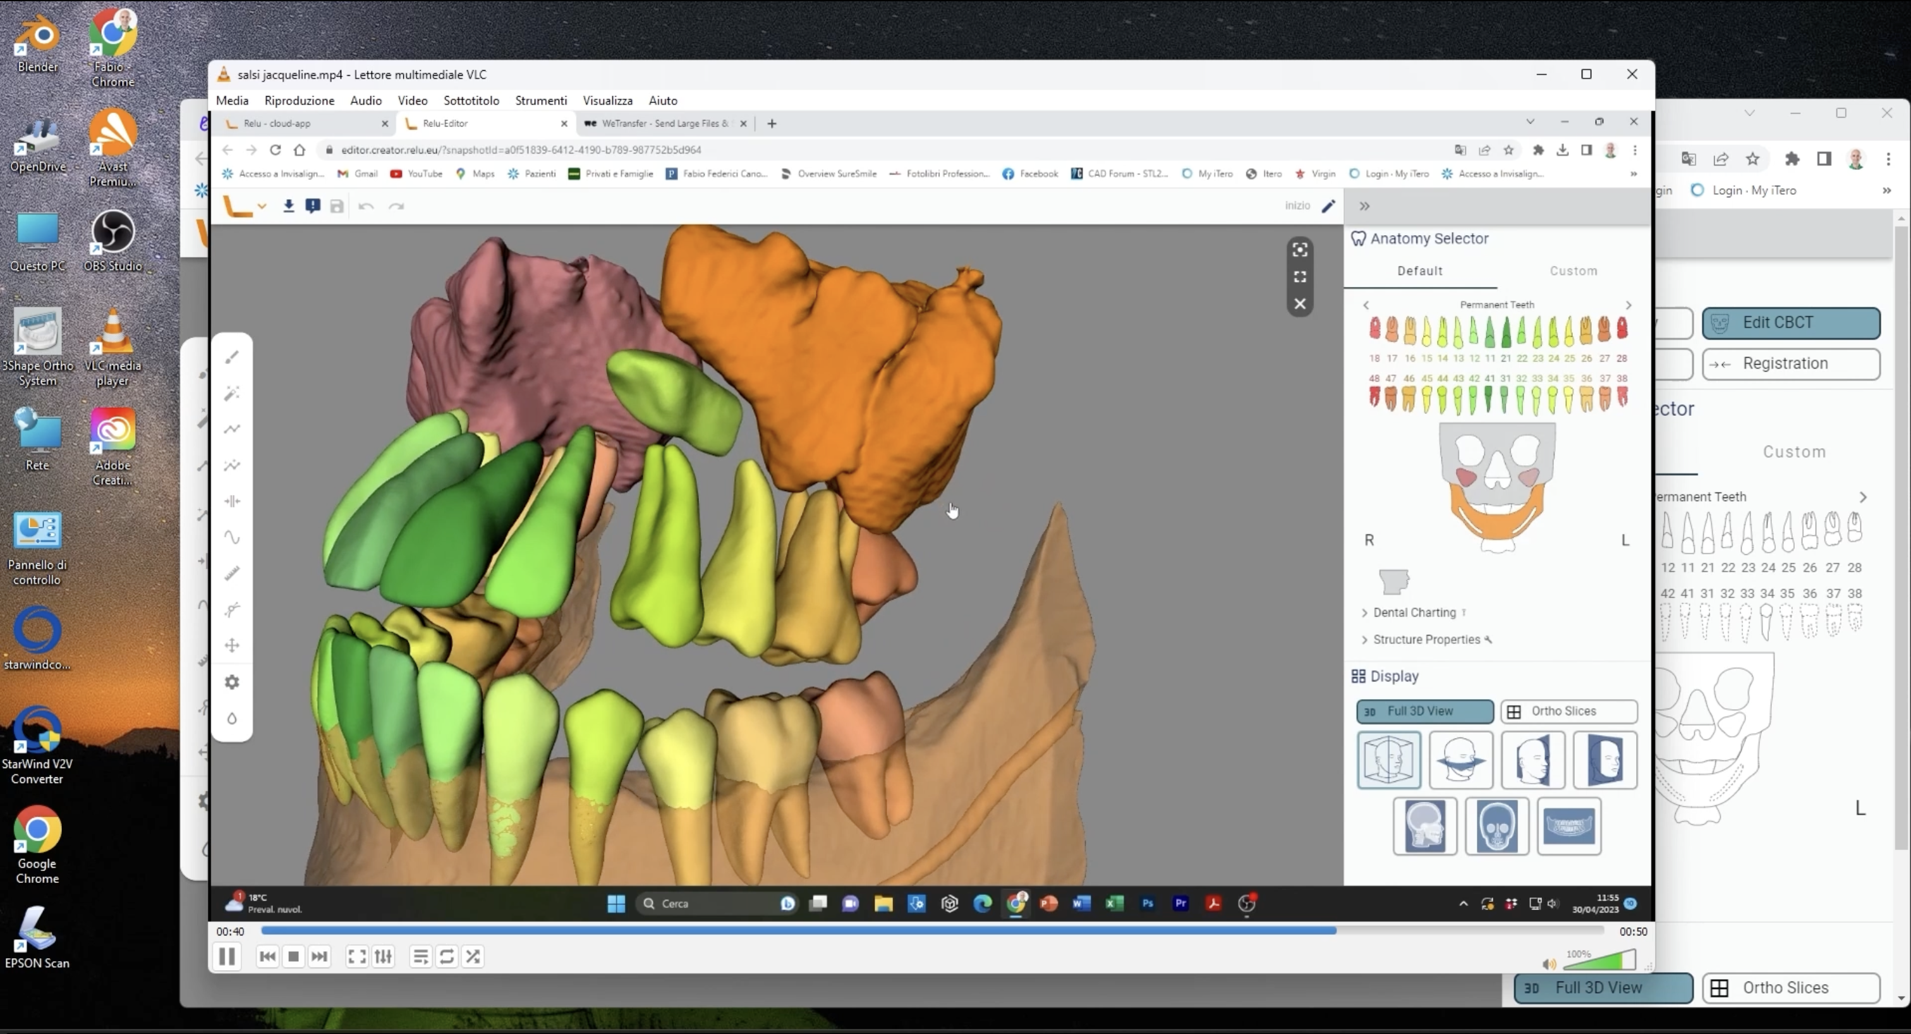Open the Riproduzione menu

tap(299, 100)
